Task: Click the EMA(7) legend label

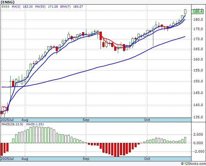Action: coord(65,6)
